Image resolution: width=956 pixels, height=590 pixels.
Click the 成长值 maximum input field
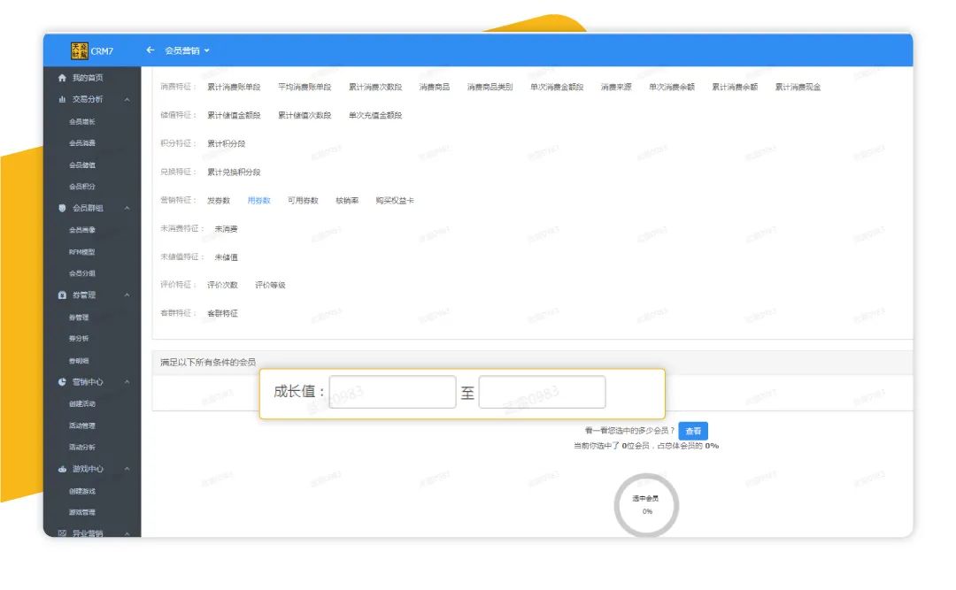tap(542, 392)
